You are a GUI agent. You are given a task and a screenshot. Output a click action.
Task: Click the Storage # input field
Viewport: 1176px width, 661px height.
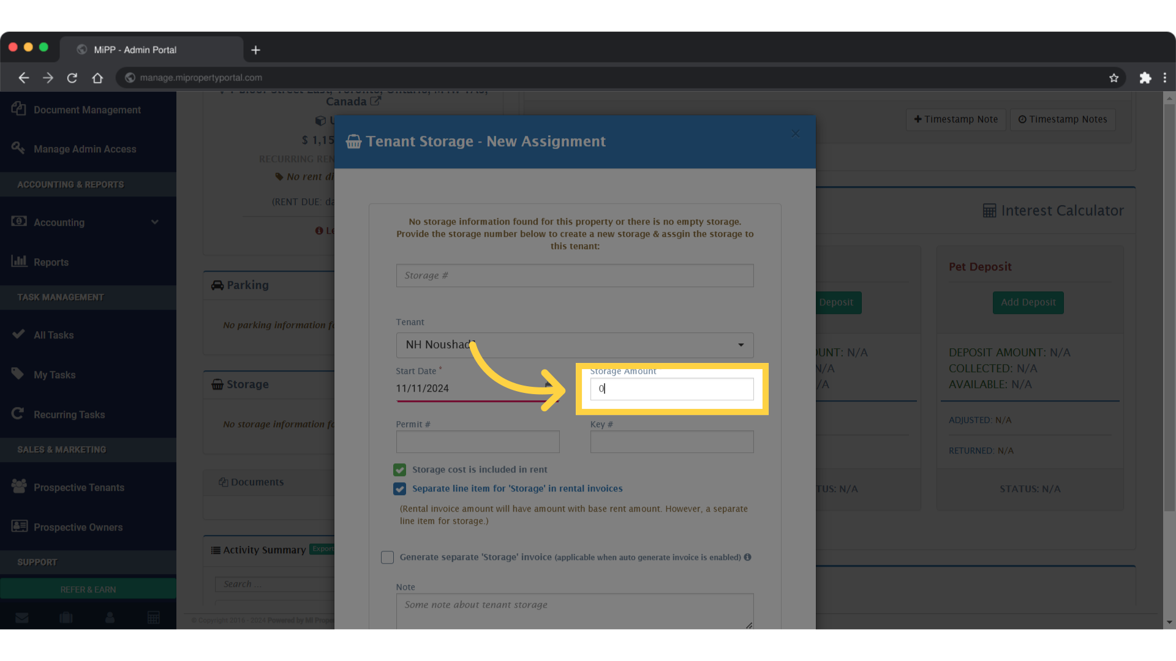point(575,276)
